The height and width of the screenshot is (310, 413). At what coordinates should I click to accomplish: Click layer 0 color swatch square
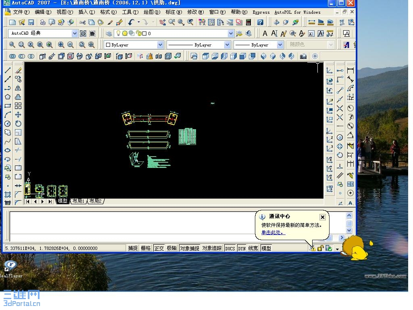(144, 34)
